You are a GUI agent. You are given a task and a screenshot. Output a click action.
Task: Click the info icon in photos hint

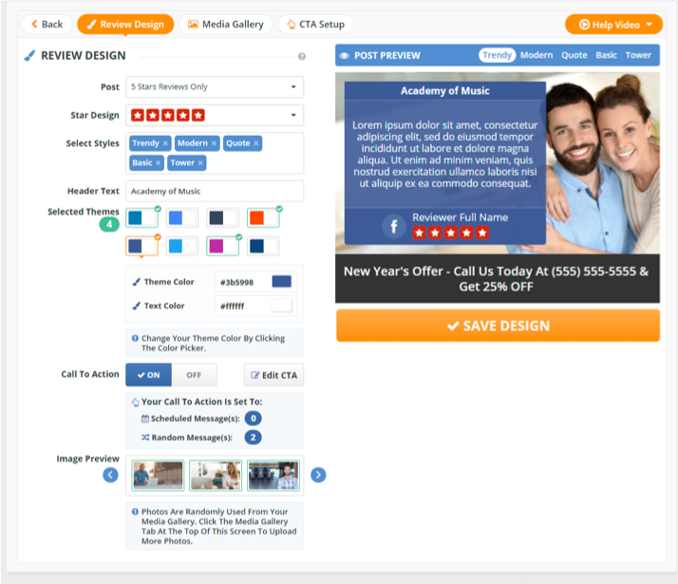[135, 512]
